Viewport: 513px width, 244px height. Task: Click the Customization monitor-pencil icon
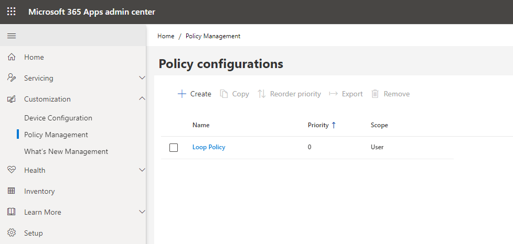[x=12, y=99]
